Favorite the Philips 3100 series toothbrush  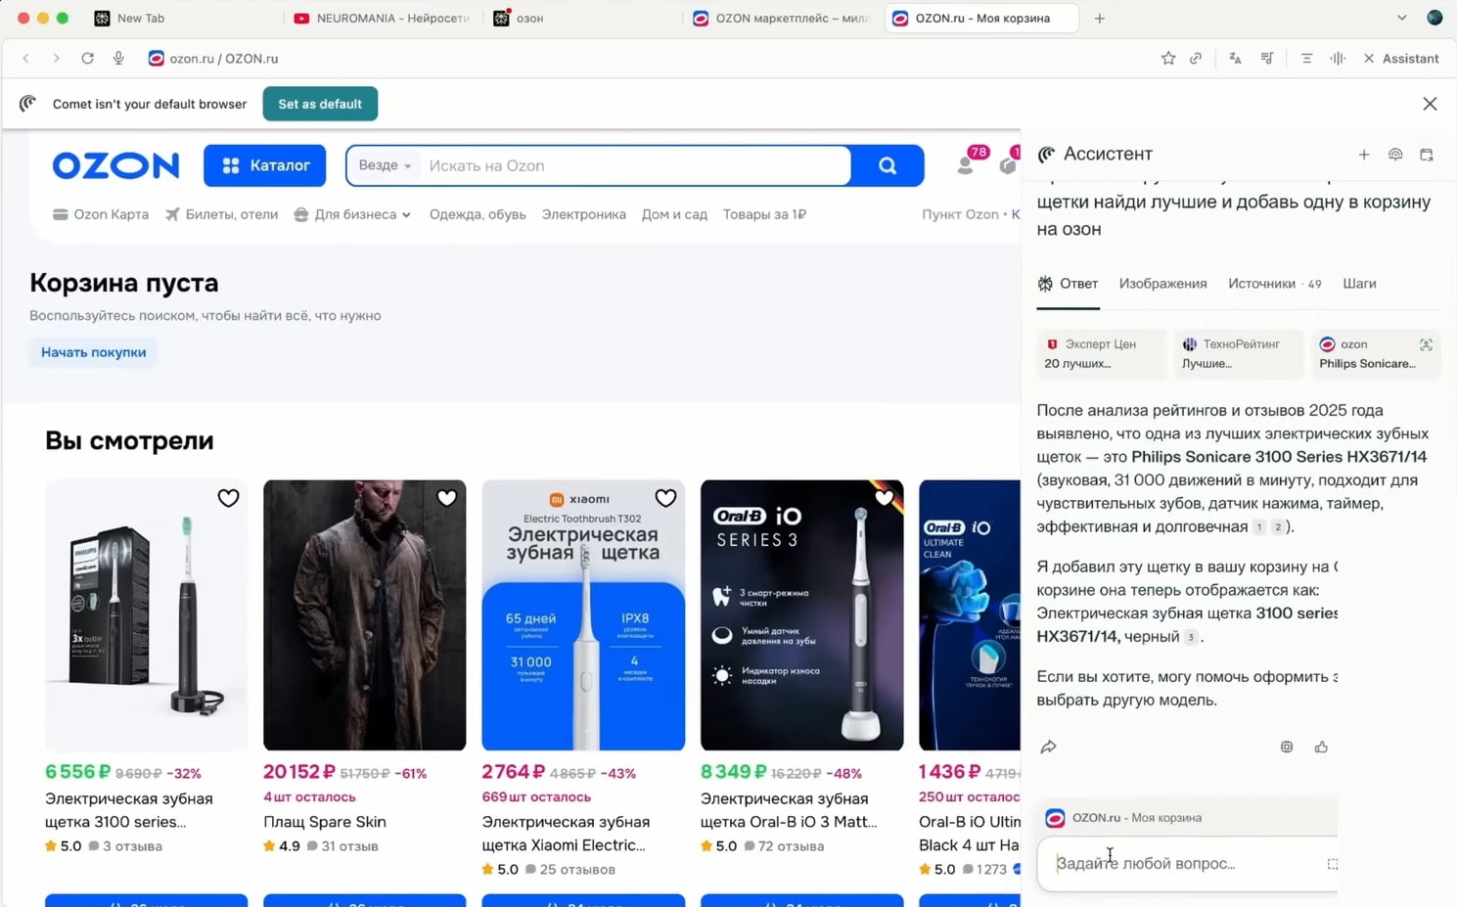coord(228,498)
